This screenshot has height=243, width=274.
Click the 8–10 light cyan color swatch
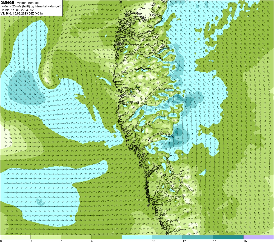pos(137,237)
